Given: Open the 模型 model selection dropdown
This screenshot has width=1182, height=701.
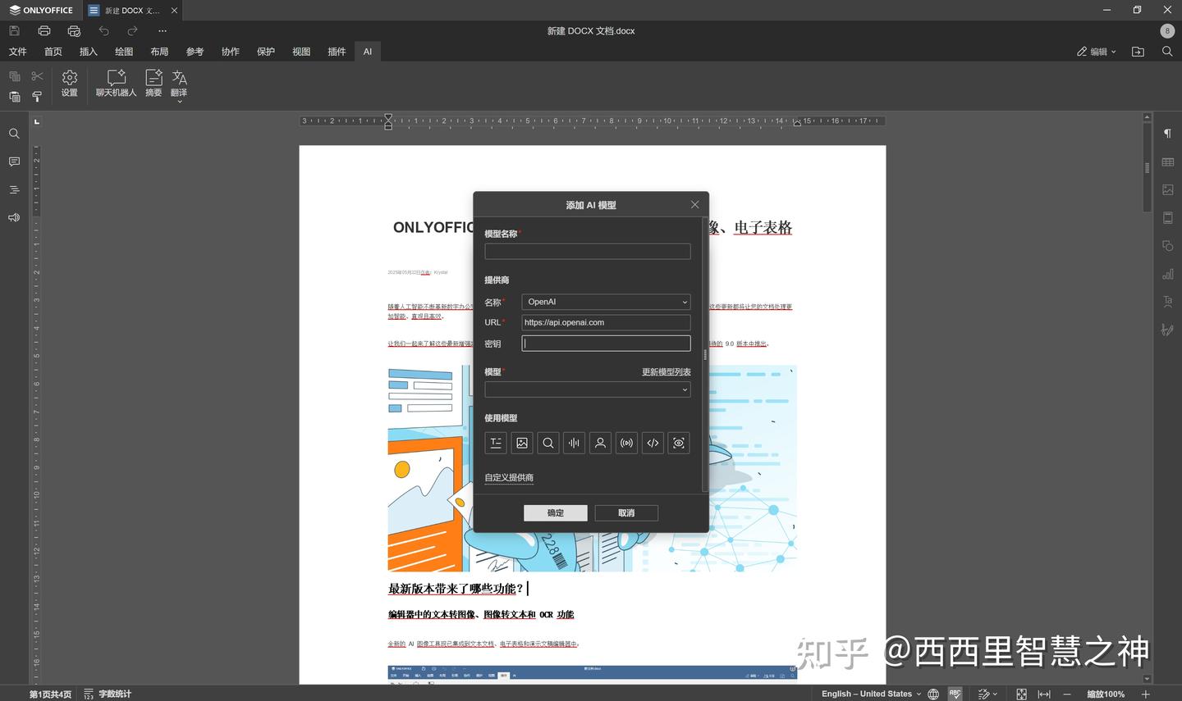Looking at the screenshot, I should [588, 389].
